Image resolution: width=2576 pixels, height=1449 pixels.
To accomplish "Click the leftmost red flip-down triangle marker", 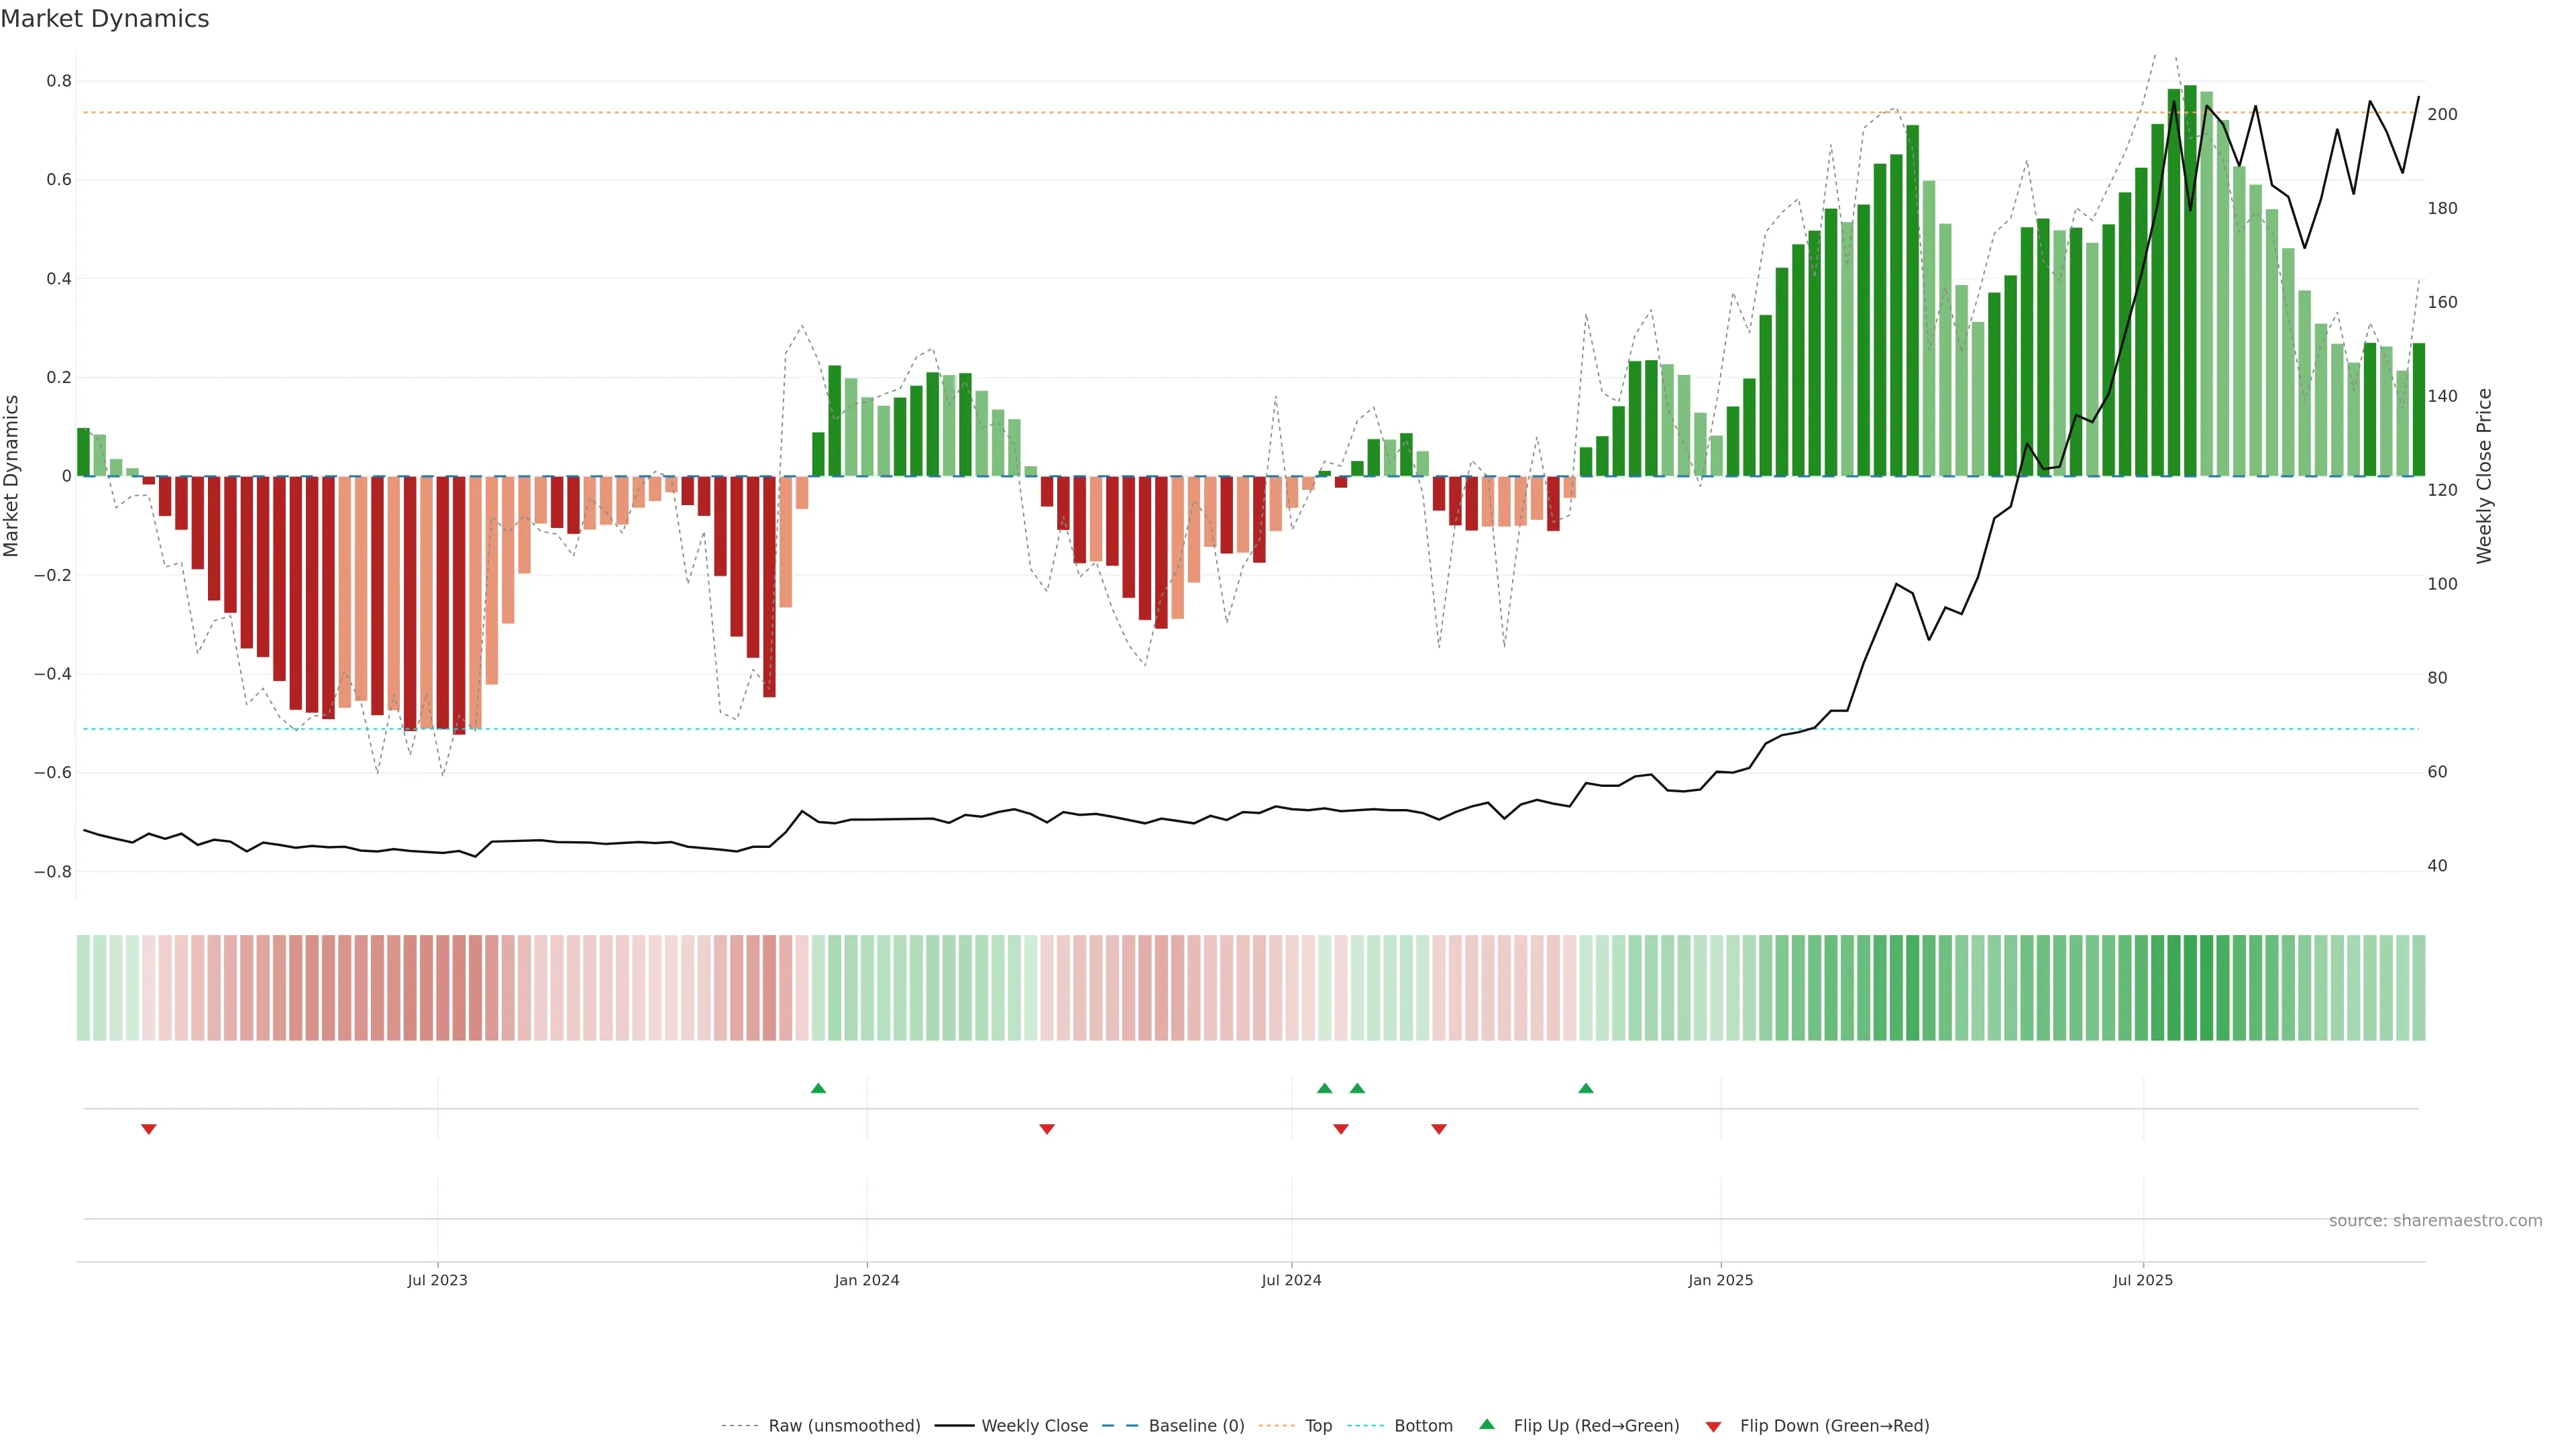I will click(149, 1129).
